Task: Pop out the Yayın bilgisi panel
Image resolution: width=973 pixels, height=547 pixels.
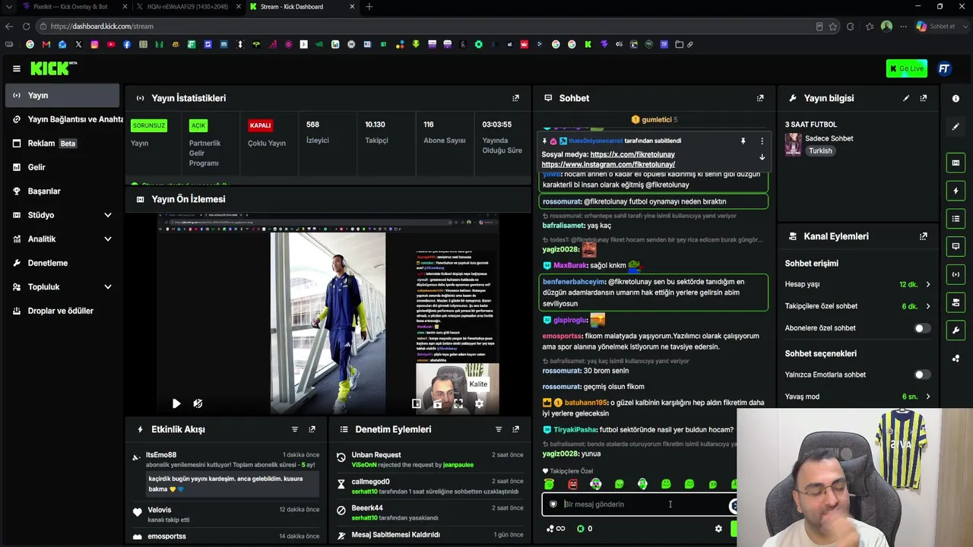Action: (923, 98)
